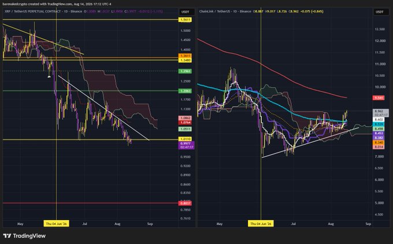
Task: Select the pink 8.014 price label
Action: [379, 147]
